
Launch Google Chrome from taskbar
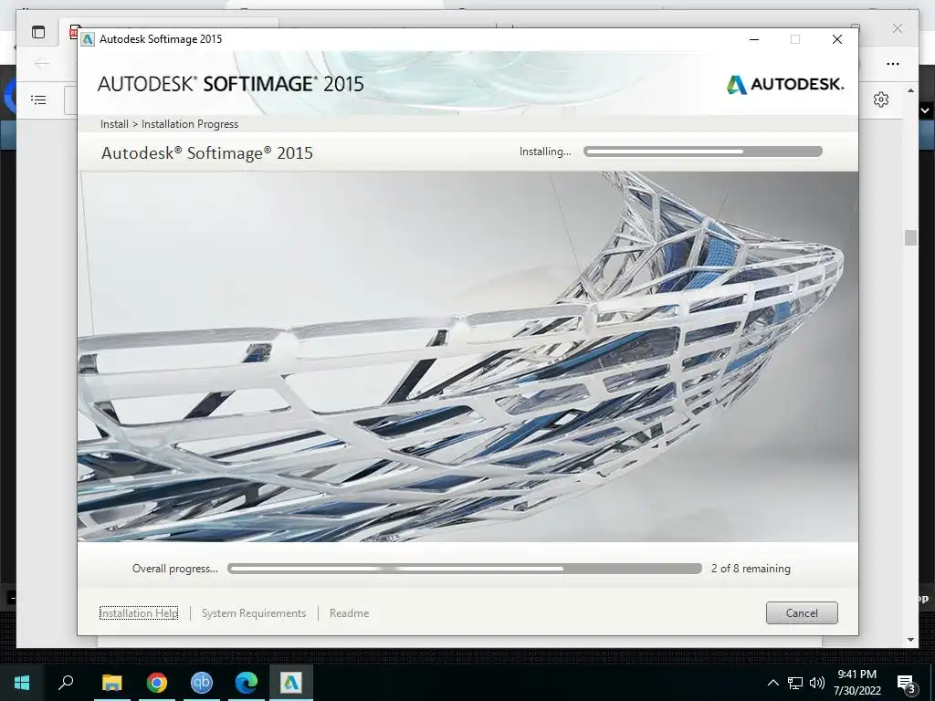tap(156, 683)
